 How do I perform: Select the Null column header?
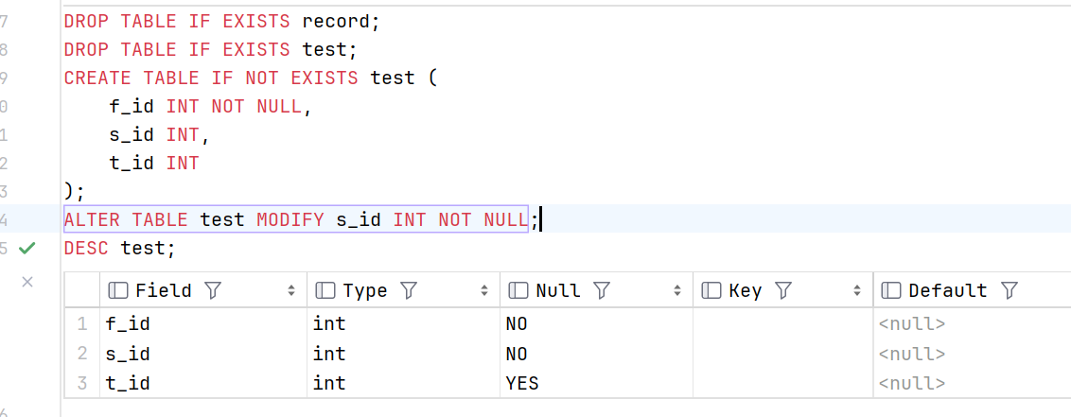coord(596,290)
